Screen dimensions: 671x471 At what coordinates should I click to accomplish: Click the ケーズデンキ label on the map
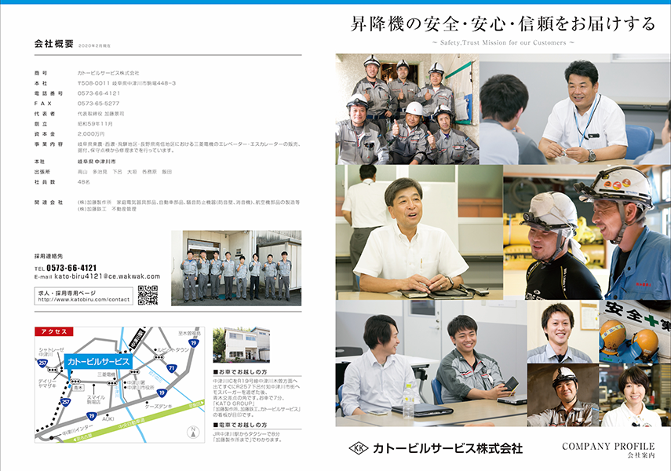(x=159, y=406)
